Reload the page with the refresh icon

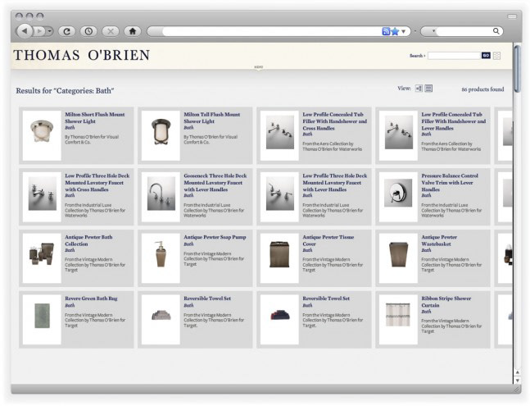pyautogui.click(x=66, y=31)
